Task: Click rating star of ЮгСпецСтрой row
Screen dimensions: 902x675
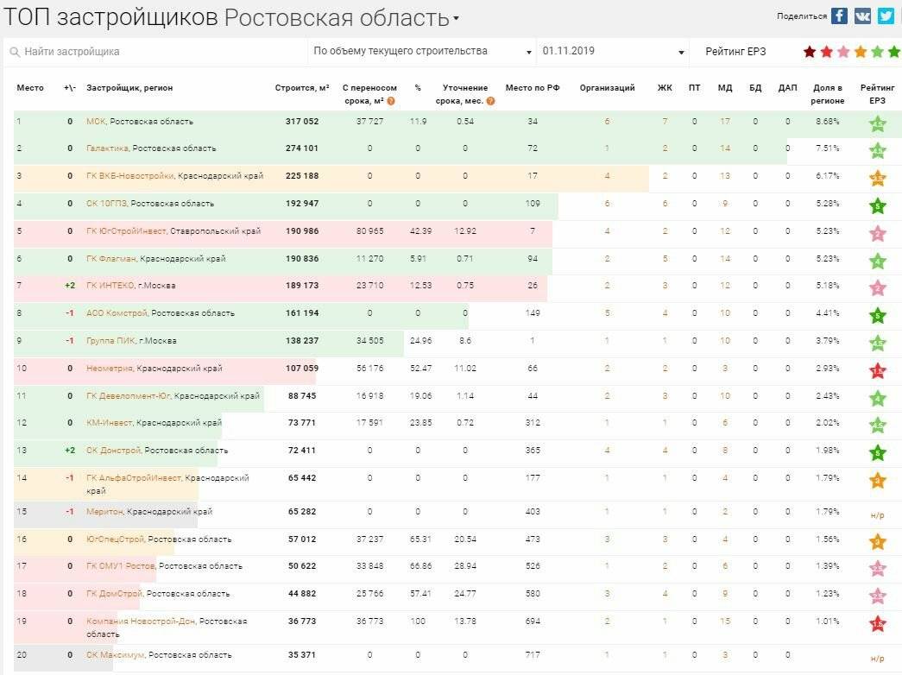Action: tap(877, 541)
